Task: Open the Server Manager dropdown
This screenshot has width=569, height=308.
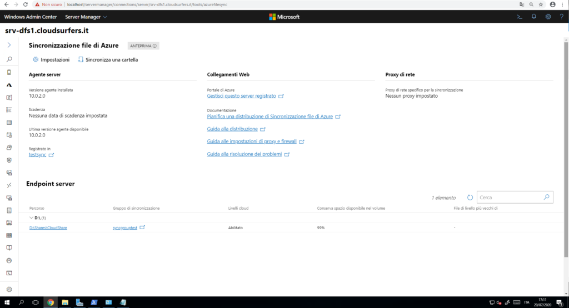Action: [86, 17]
